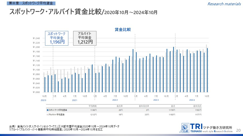Click the 前月差 column header in table
This screenshot has width=243, height=136.
[x=119, y=106]
